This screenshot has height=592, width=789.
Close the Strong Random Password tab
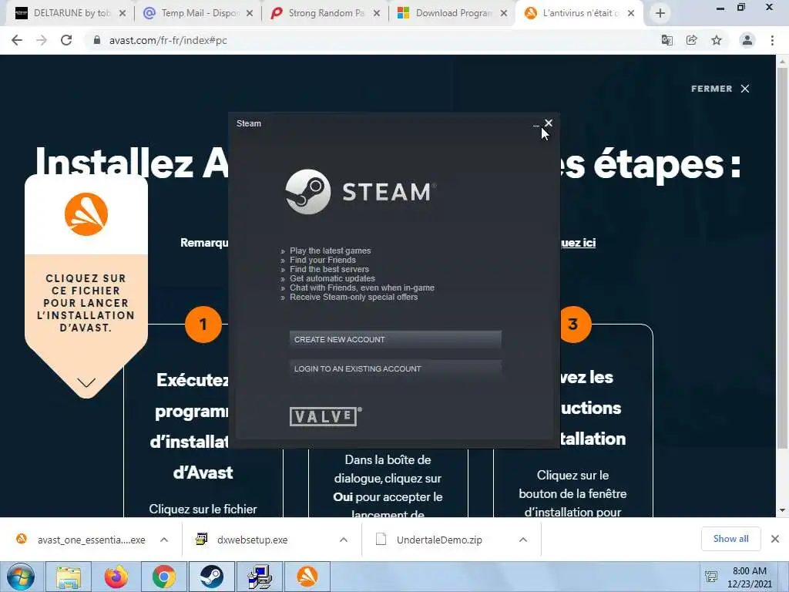376,14
